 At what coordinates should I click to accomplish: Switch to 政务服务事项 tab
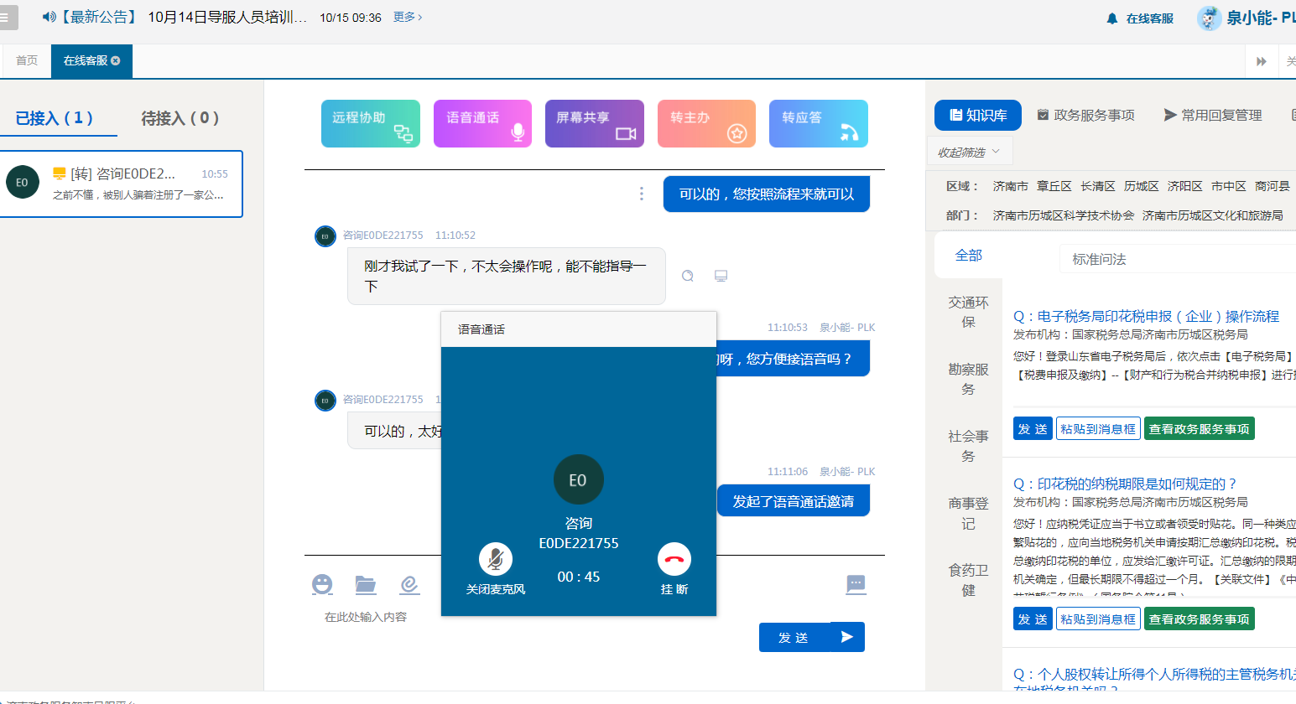1086,116
